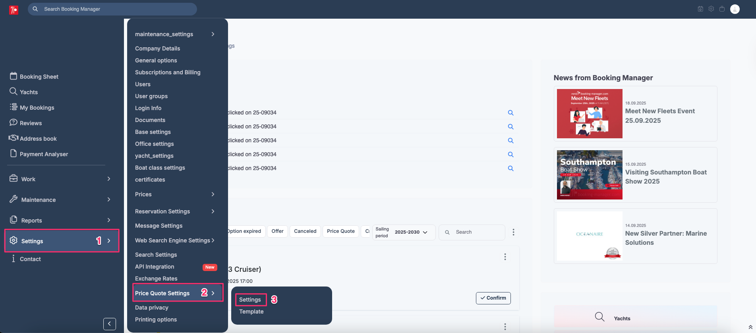Viewport: 756px width, 333px height.
Task: Open the Meet New Fleets Event 25.09.2025 headline
Action: 660,116
